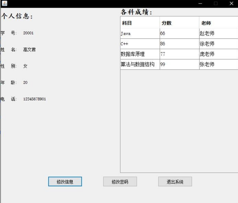
Task: Click the 各科成绩 heading
Action: (136, 12)
